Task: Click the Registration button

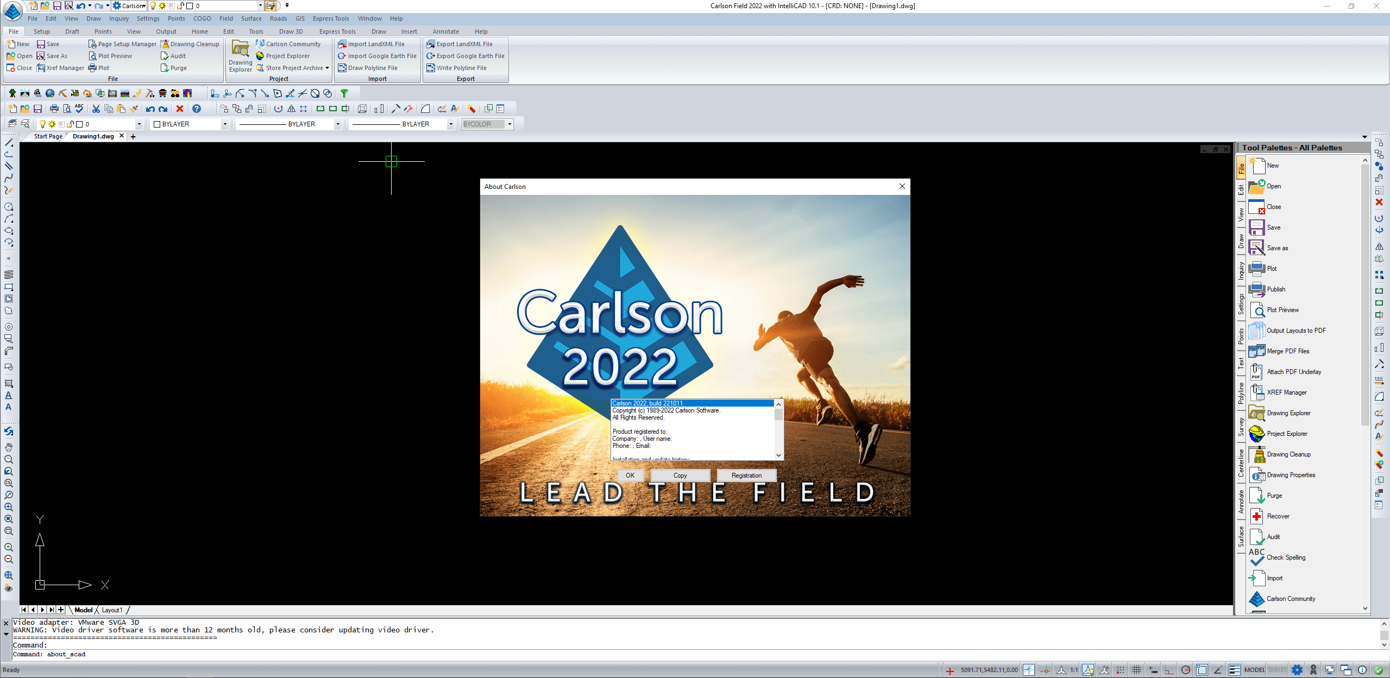Action: (x=746, y=476)
